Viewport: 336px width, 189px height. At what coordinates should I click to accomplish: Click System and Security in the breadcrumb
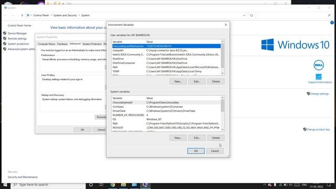coord(65,15)
